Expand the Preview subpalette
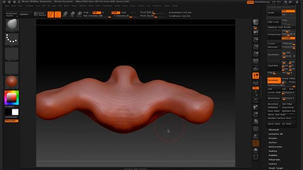Image resolution: width=303 pixels, height=170 pixels. (x=273, y=138)
